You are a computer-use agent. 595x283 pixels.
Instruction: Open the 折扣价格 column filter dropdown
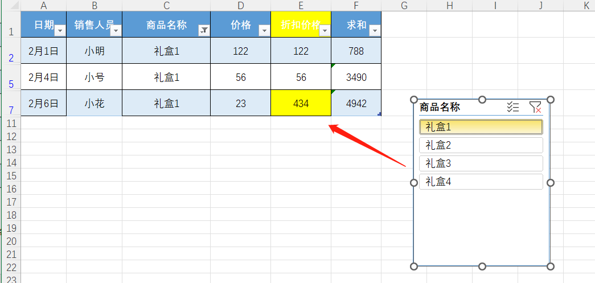coord(325,31)
